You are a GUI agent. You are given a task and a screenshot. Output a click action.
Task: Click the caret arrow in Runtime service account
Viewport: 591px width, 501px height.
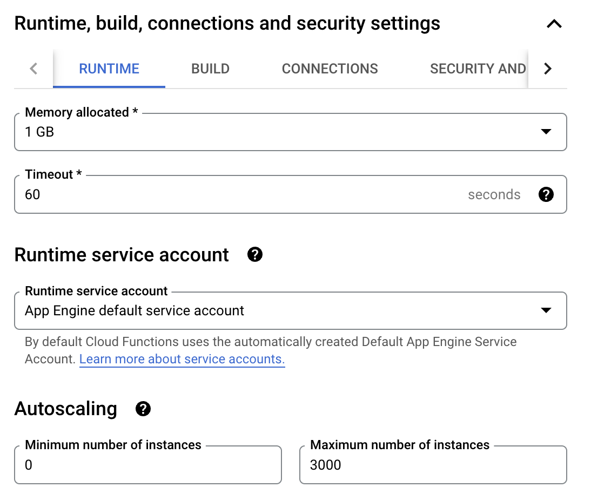click(546, 311)
